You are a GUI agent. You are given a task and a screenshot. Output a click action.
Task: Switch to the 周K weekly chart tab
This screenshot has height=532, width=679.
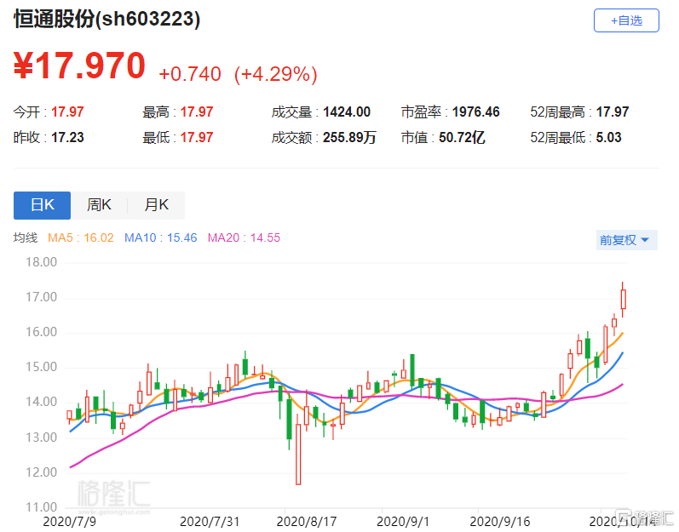[99, 205]
